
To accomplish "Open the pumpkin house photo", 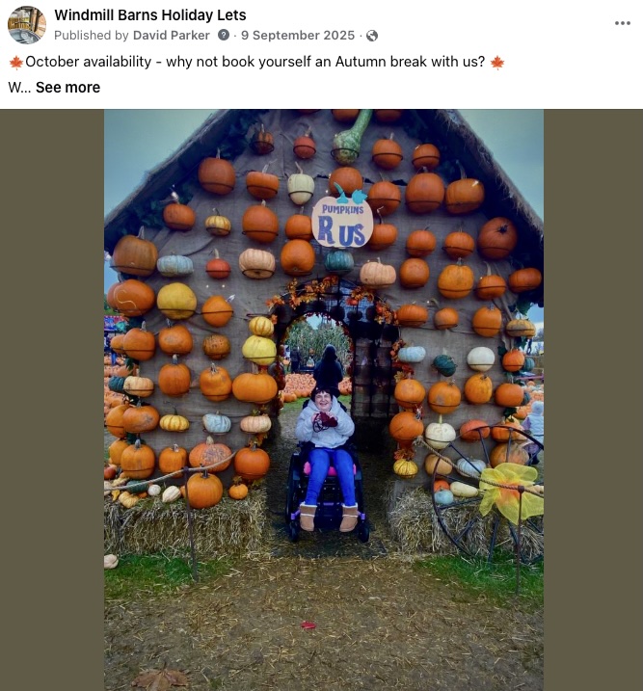I will point(324,400).
